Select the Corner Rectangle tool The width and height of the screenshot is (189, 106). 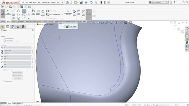(13, 15)
